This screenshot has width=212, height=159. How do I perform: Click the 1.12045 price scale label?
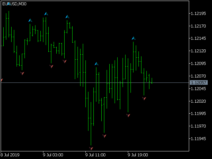[198, 89]
